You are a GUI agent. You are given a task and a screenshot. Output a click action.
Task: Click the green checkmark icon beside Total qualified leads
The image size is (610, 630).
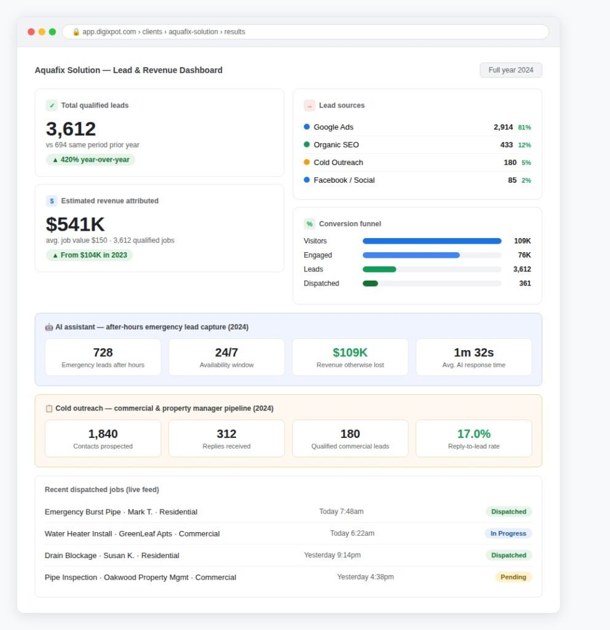[x=52, y=105]
